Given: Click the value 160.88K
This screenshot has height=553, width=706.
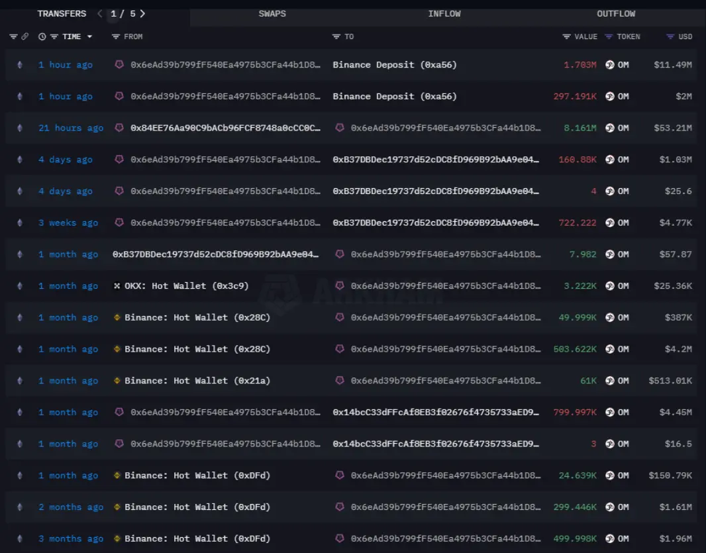Looking at the screenshot, I should tap(578, 160).
